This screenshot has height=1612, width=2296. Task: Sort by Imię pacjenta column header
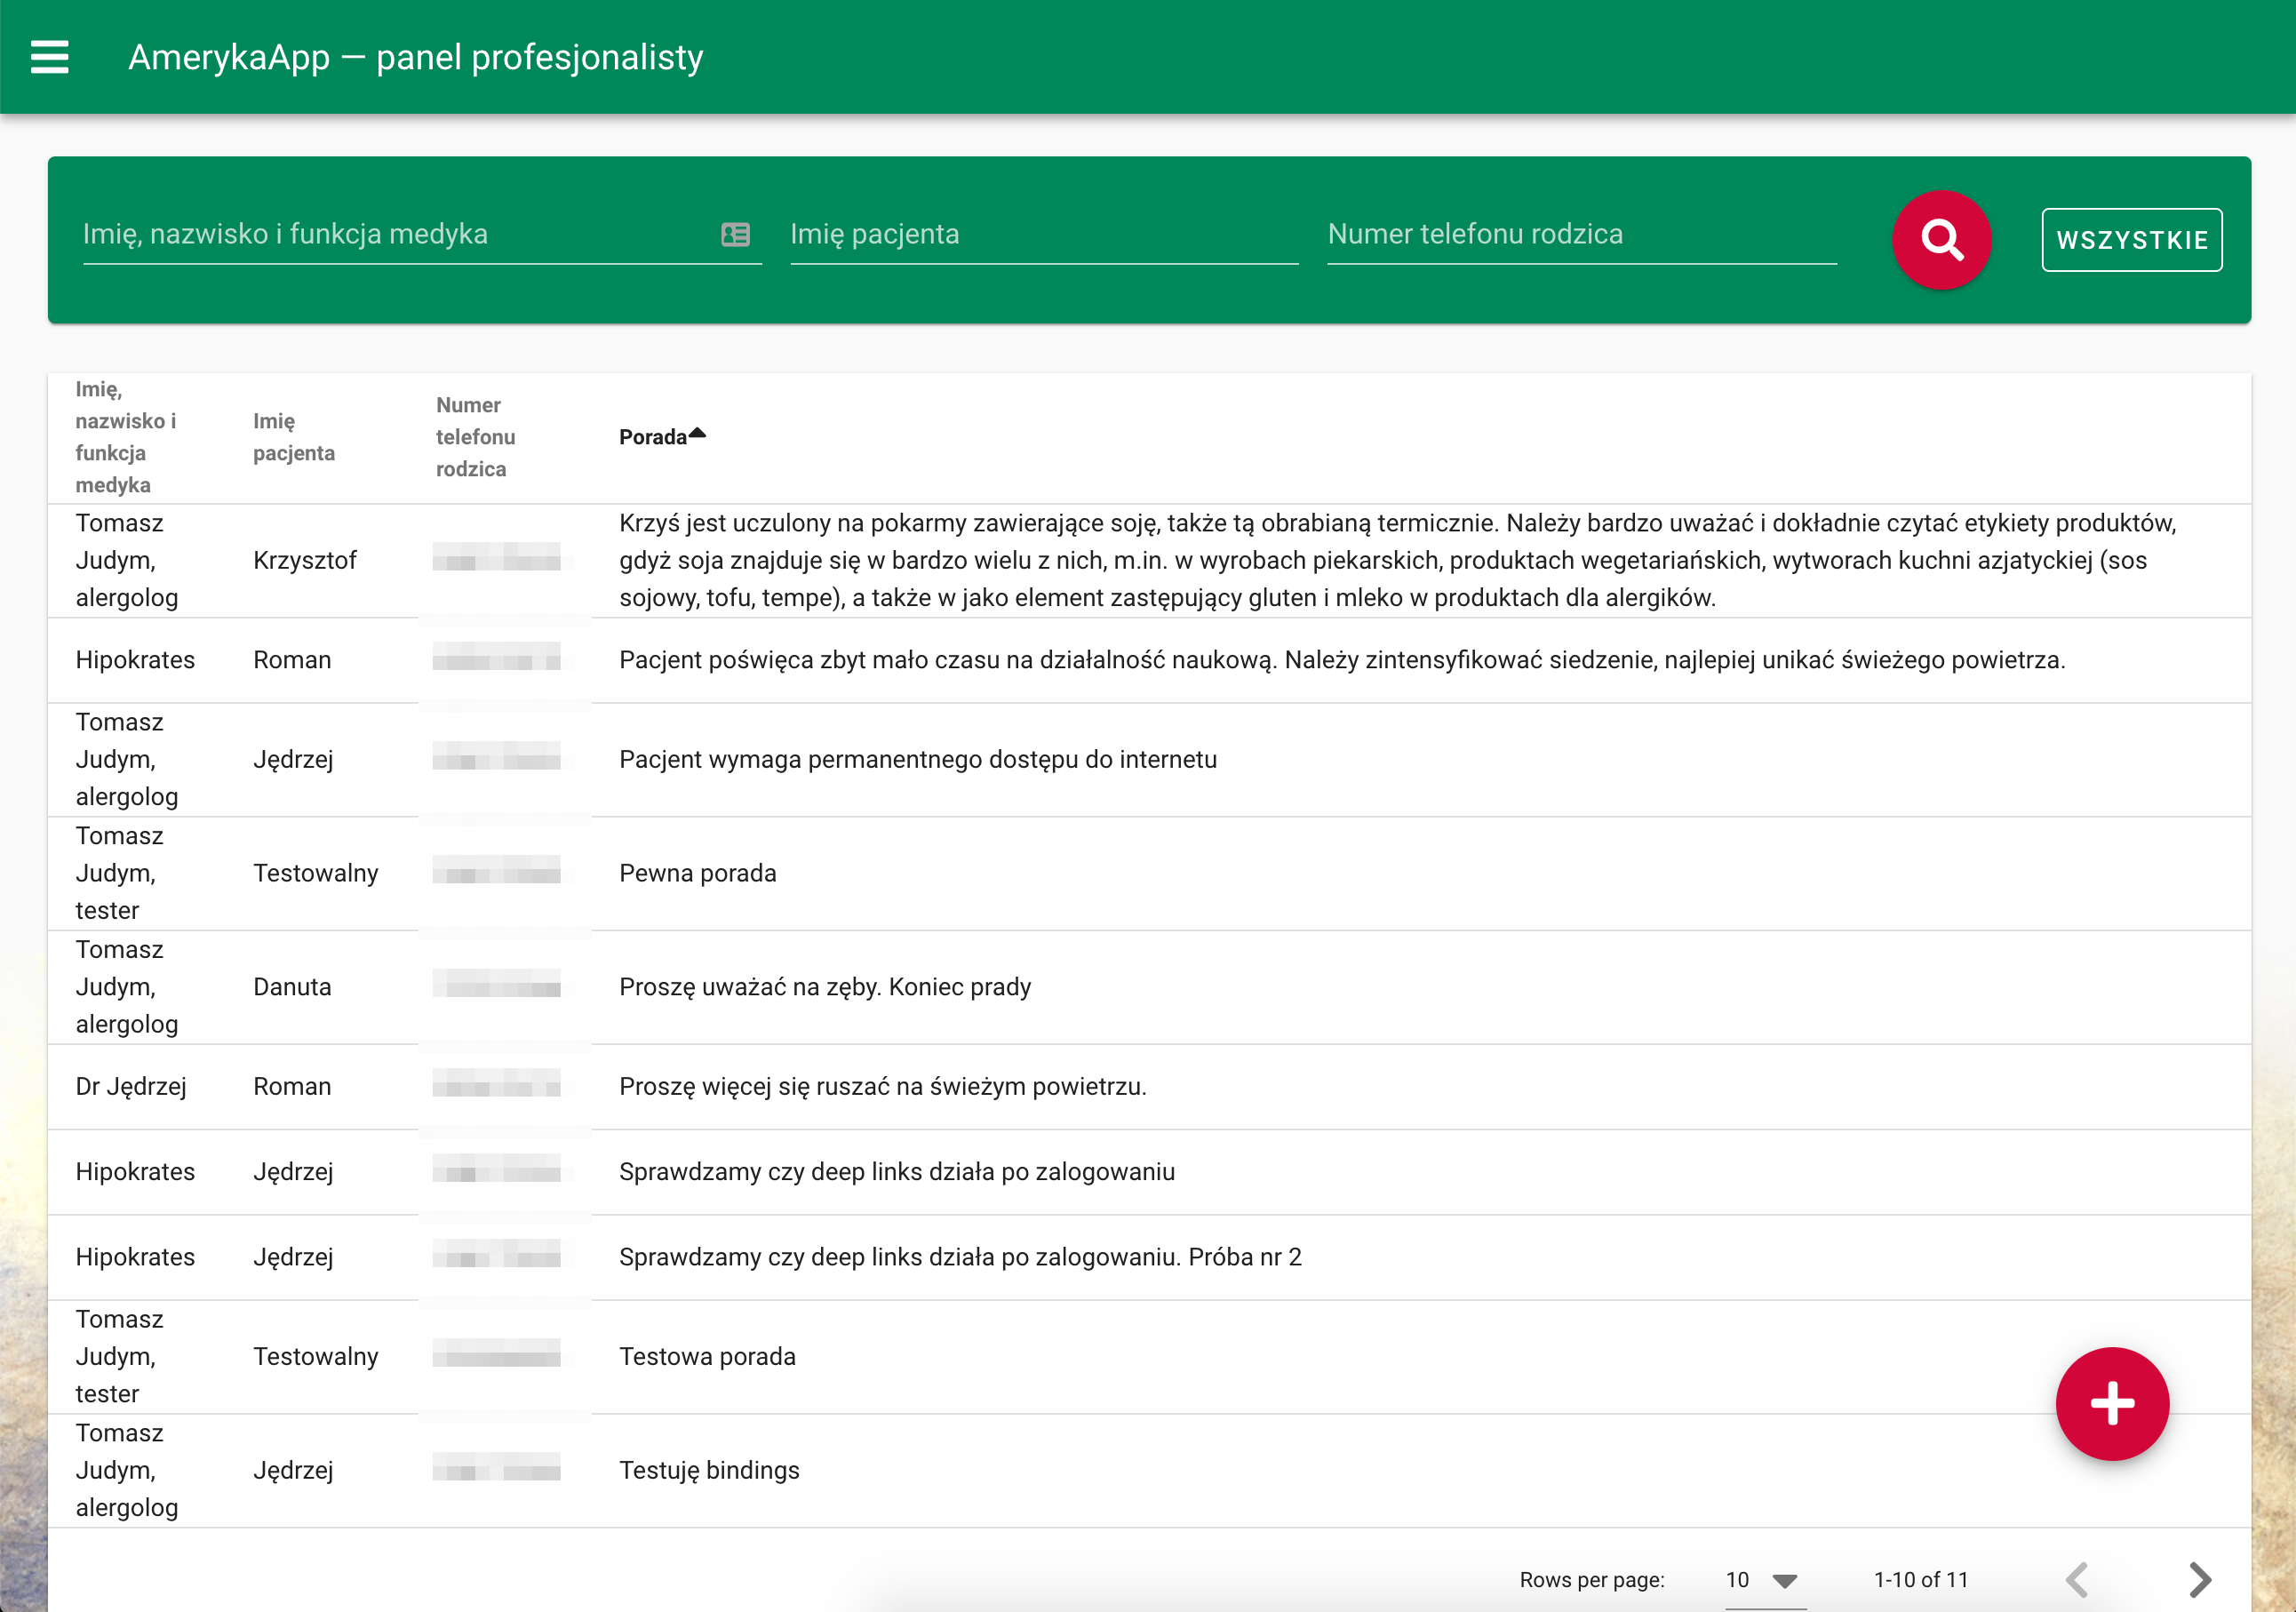coord(293,437)
